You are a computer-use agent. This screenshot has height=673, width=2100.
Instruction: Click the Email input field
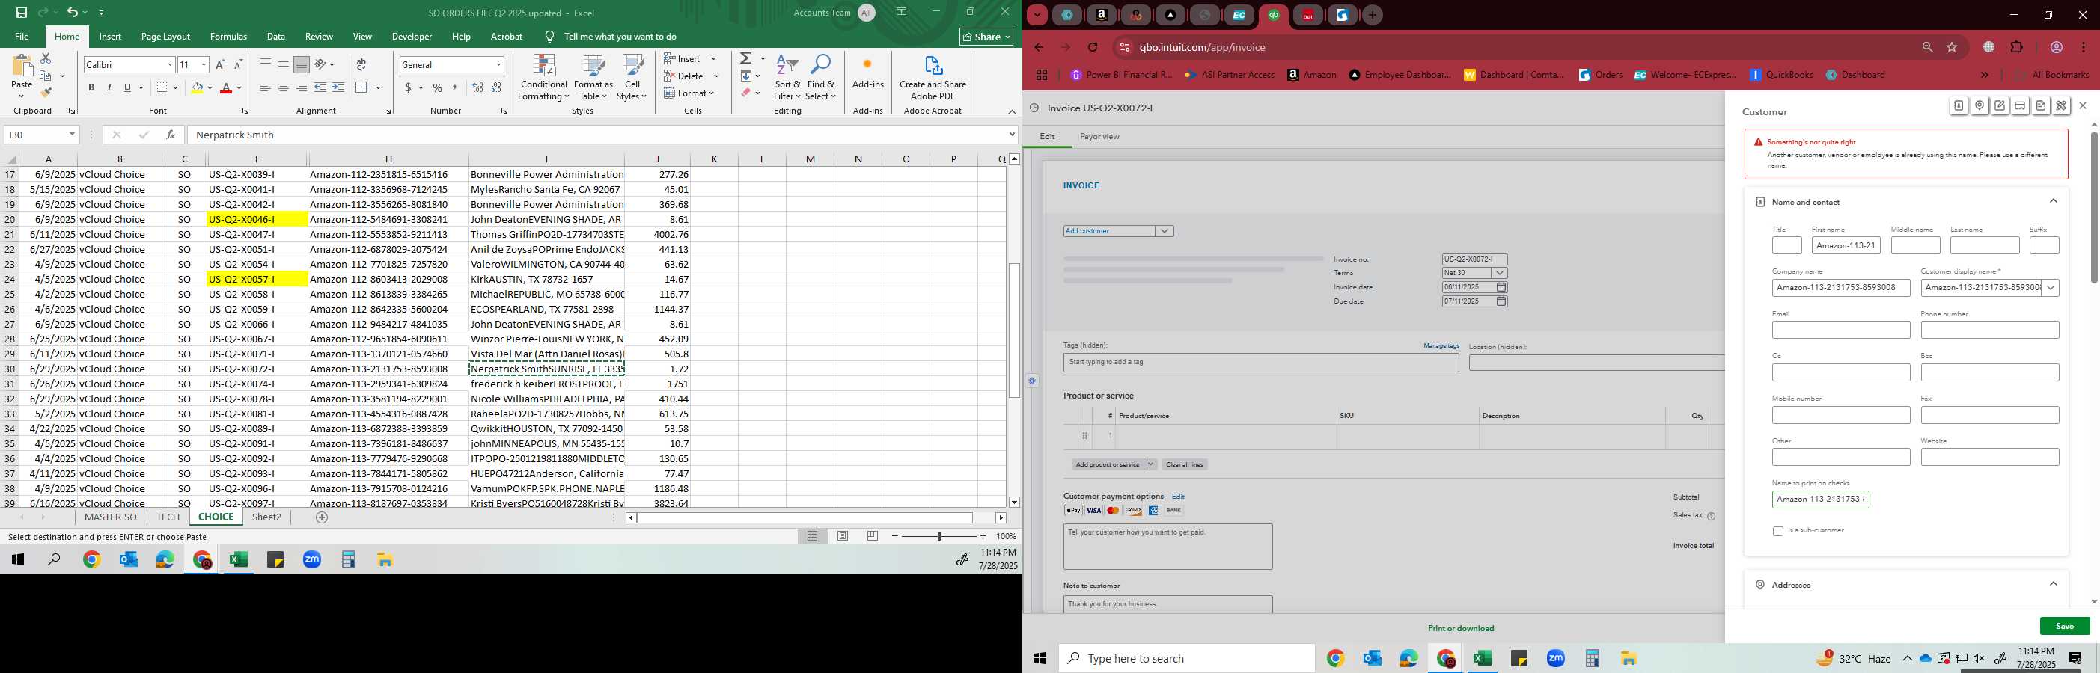pyautogui.click(x=1841, y=330)
